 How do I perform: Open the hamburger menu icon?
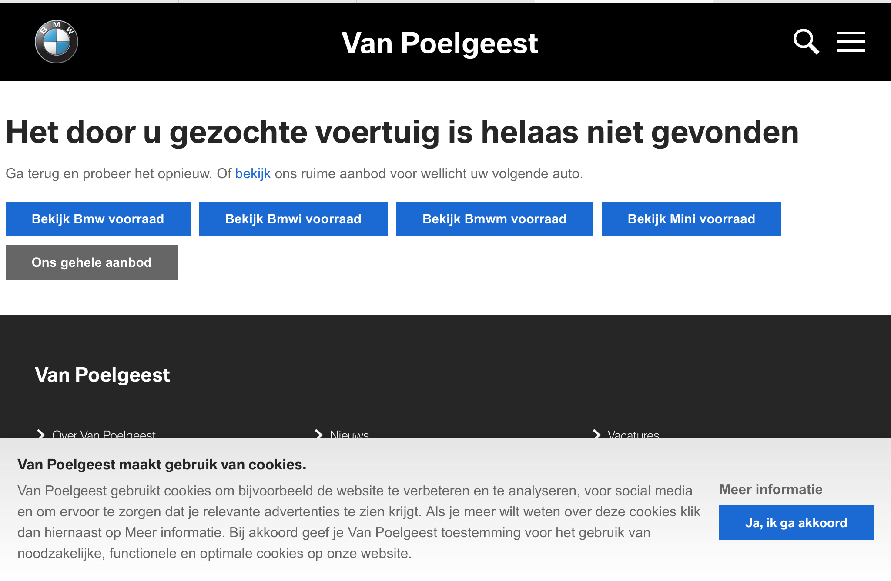point(851,42)
